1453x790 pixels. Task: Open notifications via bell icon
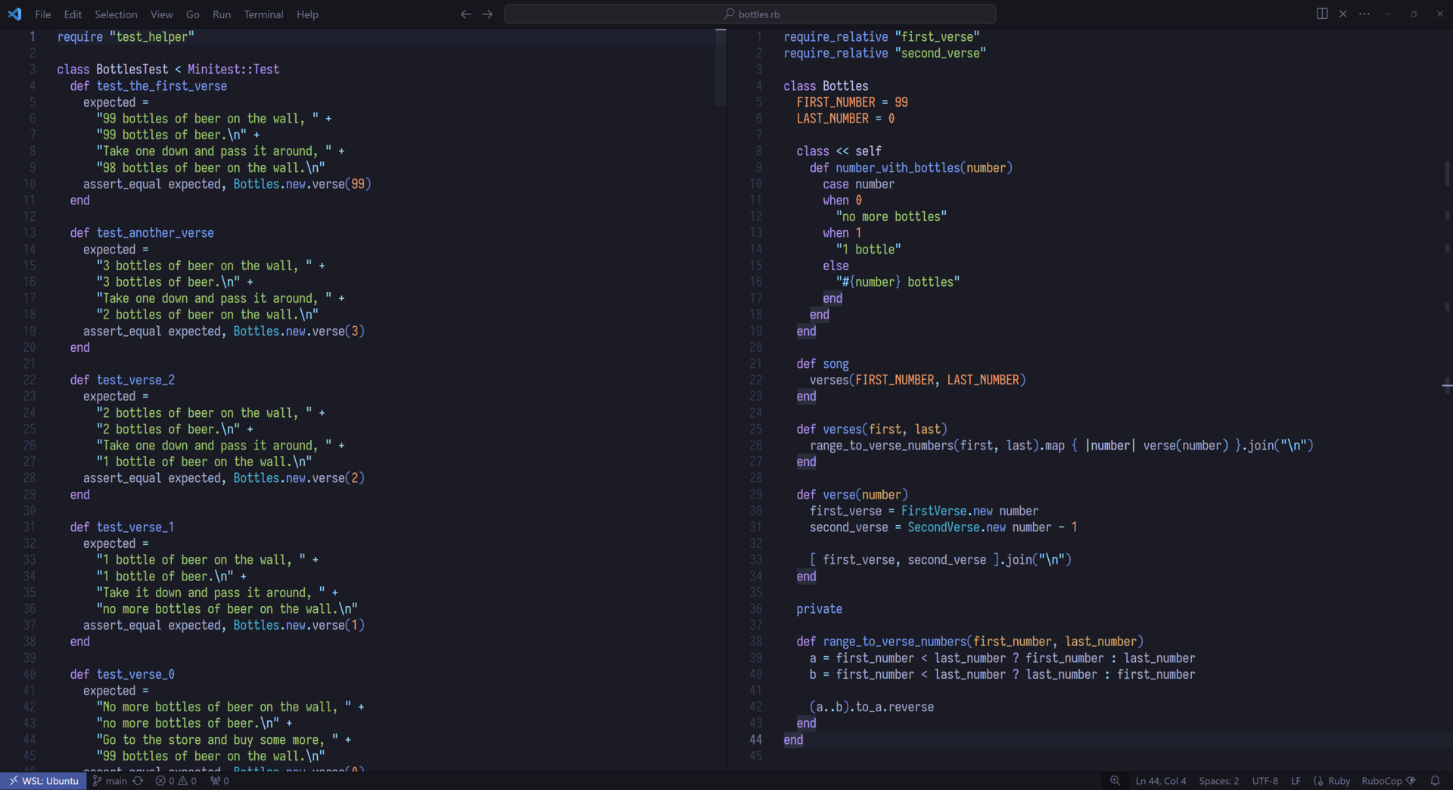coord(1435,781)
